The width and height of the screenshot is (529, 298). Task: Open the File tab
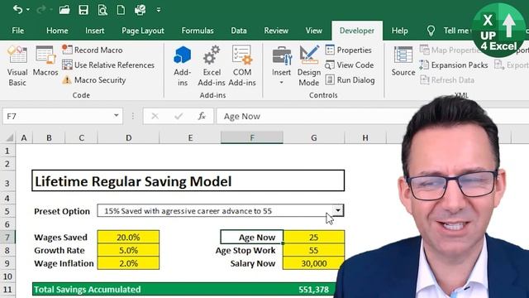pyautogui.click(x=17, y=31)
